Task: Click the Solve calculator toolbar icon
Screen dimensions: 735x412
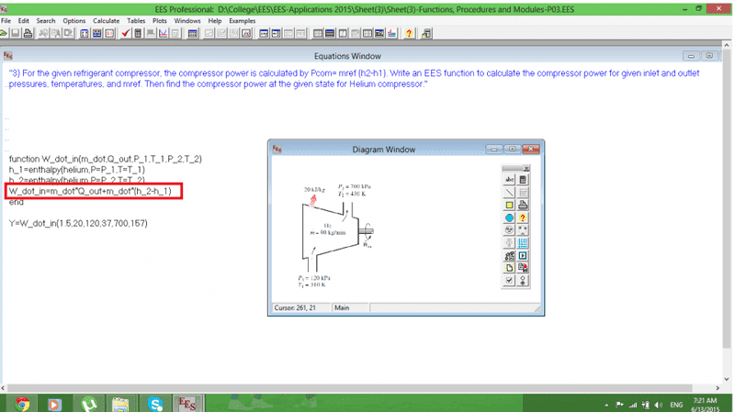Action: pyautogui.click(x=139, y=34)
